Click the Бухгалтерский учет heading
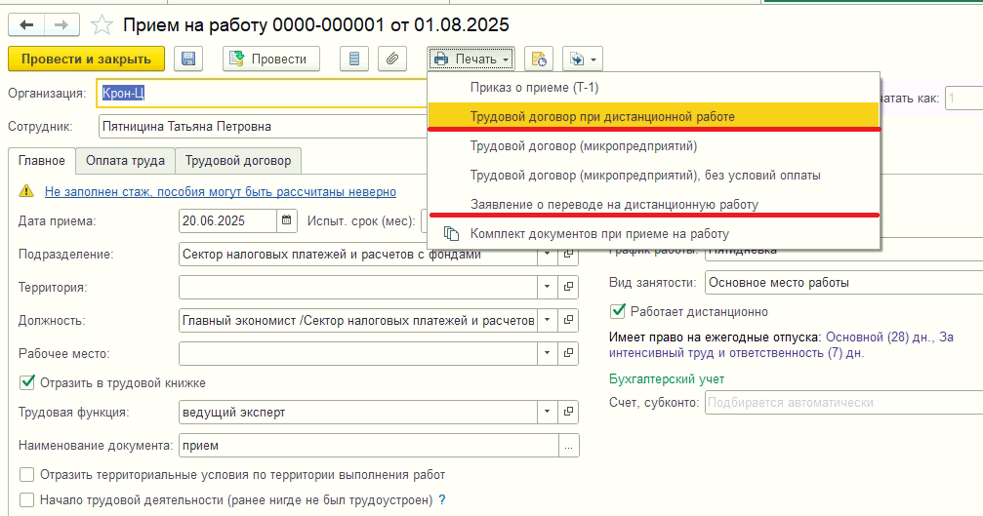Screen dimensions: 983x516 (667, 378)
